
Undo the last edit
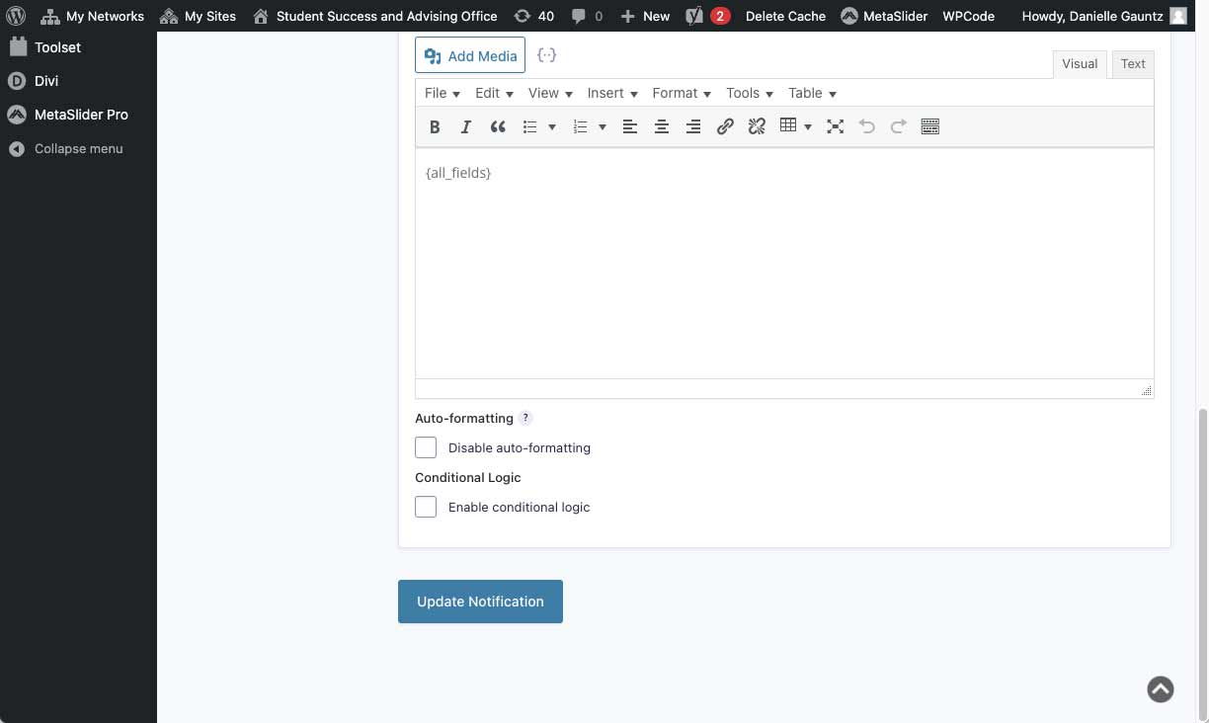(867, 126)
